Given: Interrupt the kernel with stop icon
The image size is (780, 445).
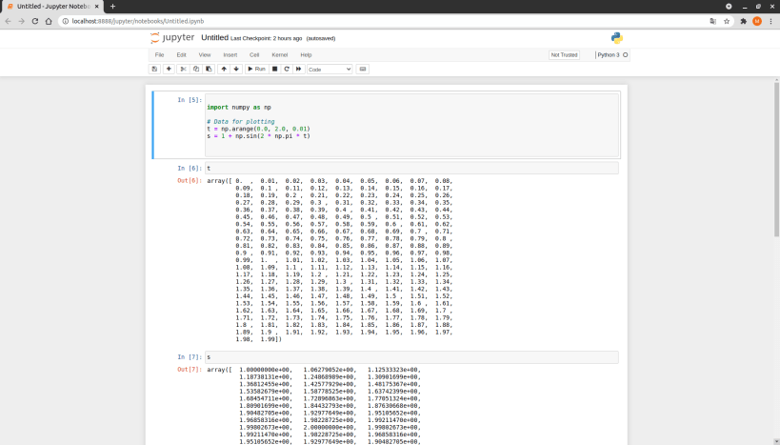Looking at the screenshot, I should pyautogui.click(x=274, y=69).
